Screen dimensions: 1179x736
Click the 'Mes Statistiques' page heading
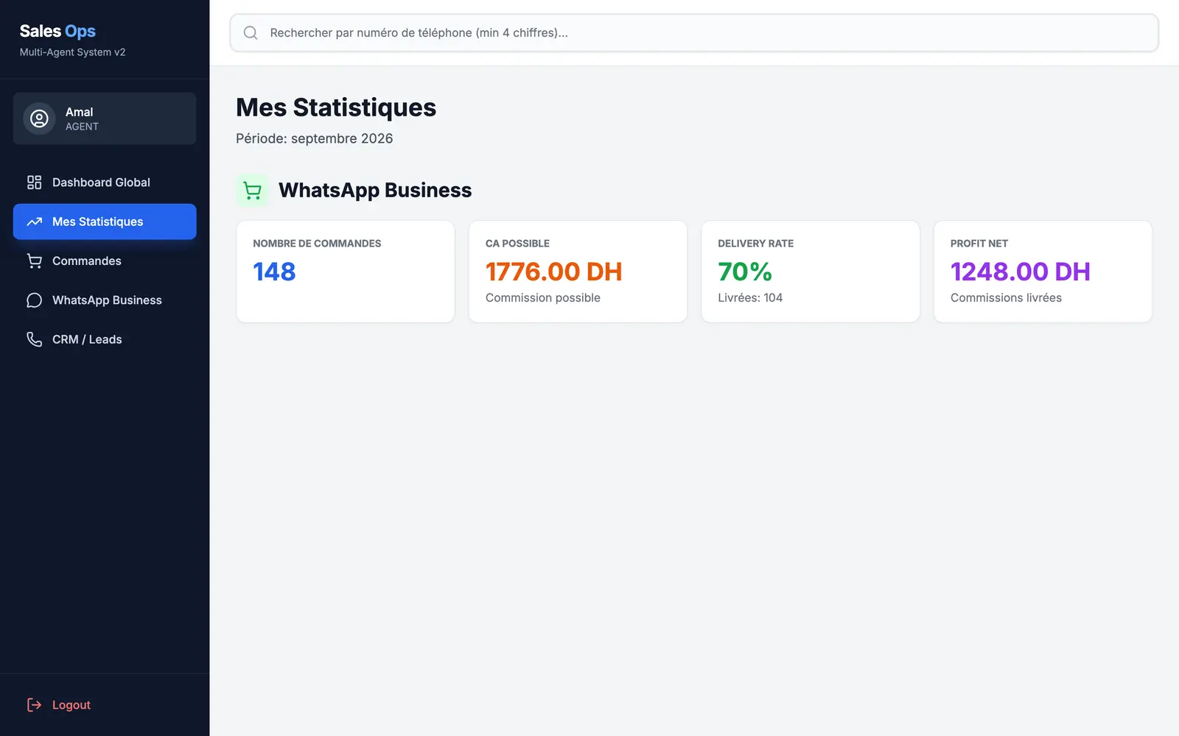pos(336,107)
